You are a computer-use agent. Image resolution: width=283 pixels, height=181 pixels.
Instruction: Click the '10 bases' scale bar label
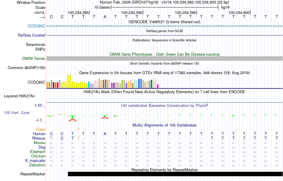tap(102, 7)
